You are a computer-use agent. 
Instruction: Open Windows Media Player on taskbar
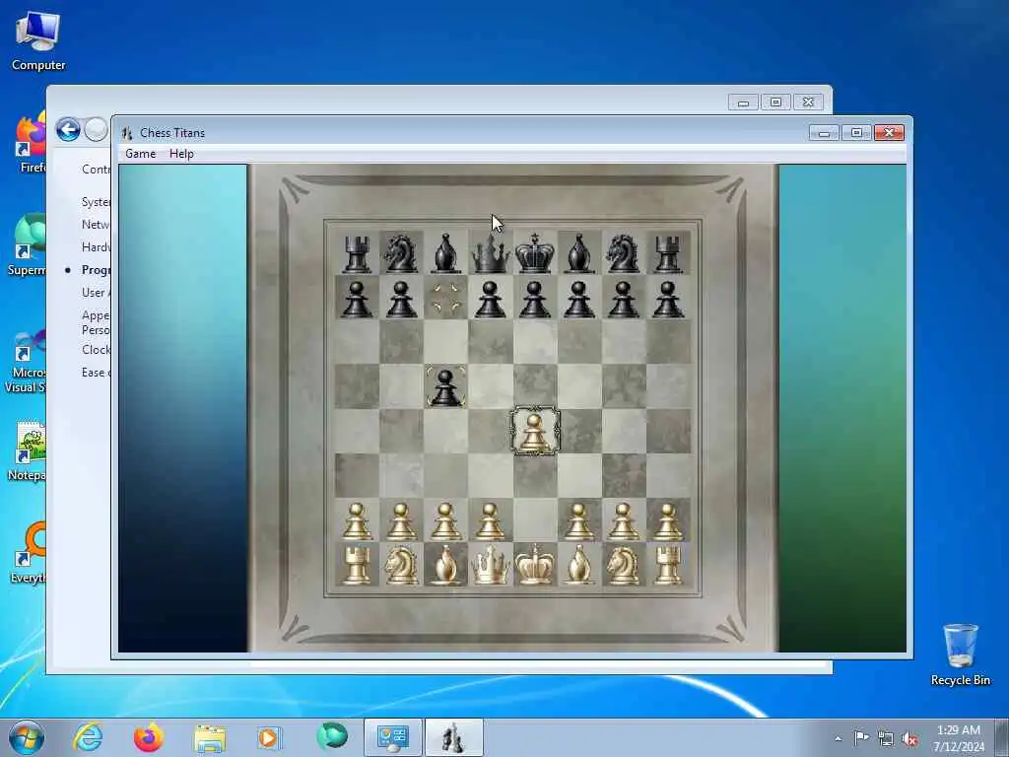click(268, 737)
